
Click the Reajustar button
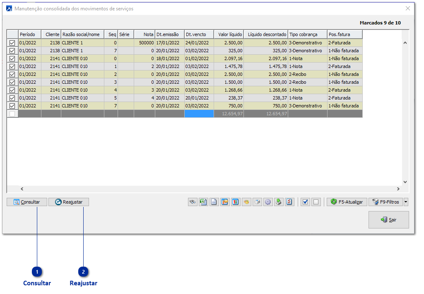69,202
